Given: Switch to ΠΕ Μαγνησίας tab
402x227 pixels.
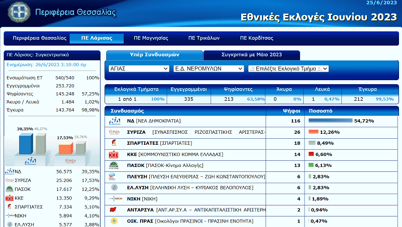Looking at the screenshot, I should coord(151,38).
